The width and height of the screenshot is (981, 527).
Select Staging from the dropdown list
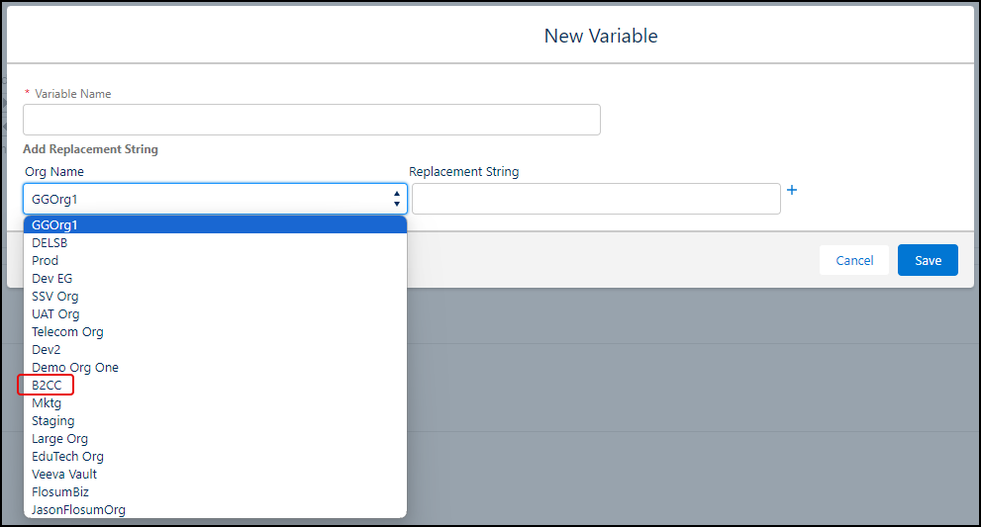215,421
